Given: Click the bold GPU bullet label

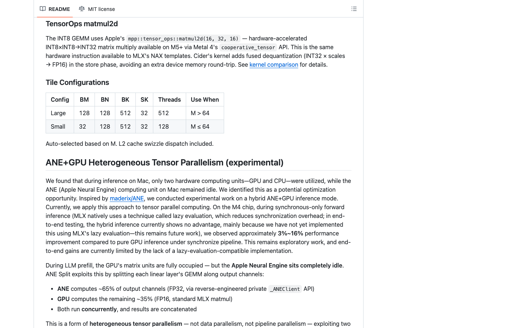Looking at the screenshot, I should point(64,299).
